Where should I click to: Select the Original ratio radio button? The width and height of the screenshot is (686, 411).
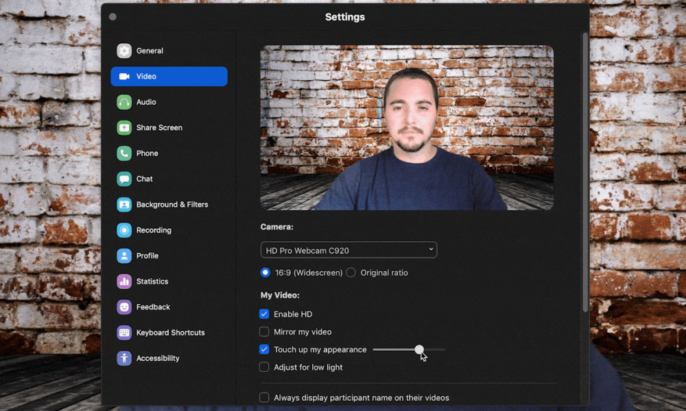pyautogui.click(x=351, y=273)
